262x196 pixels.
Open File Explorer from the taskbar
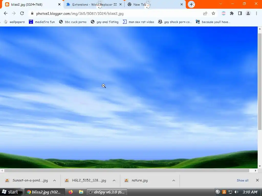[81, 192]
